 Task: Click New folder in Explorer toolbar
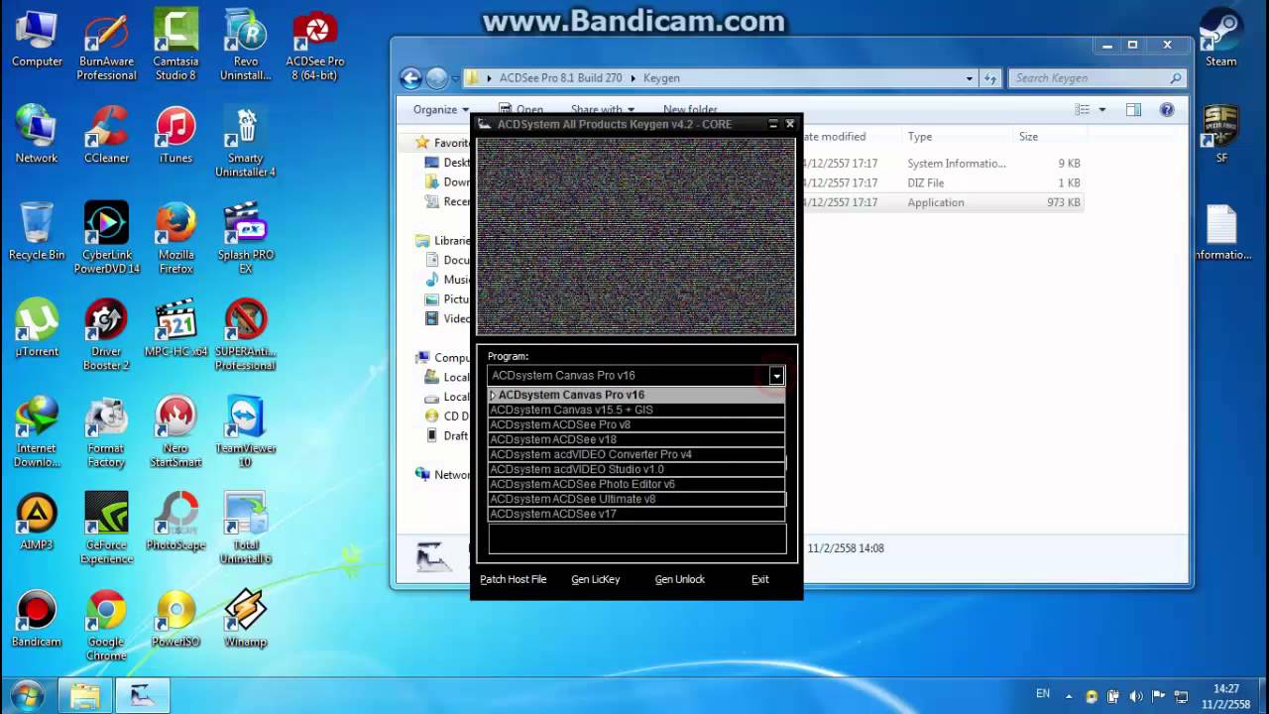tap(690, 109)
